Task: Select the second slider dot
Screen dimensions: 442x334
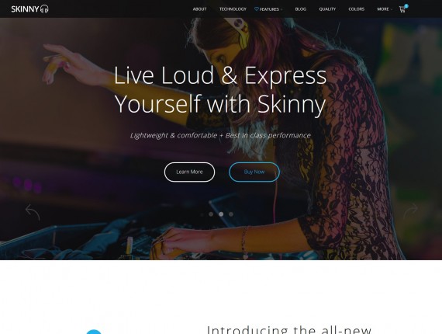Action: [x=211, y=214]
